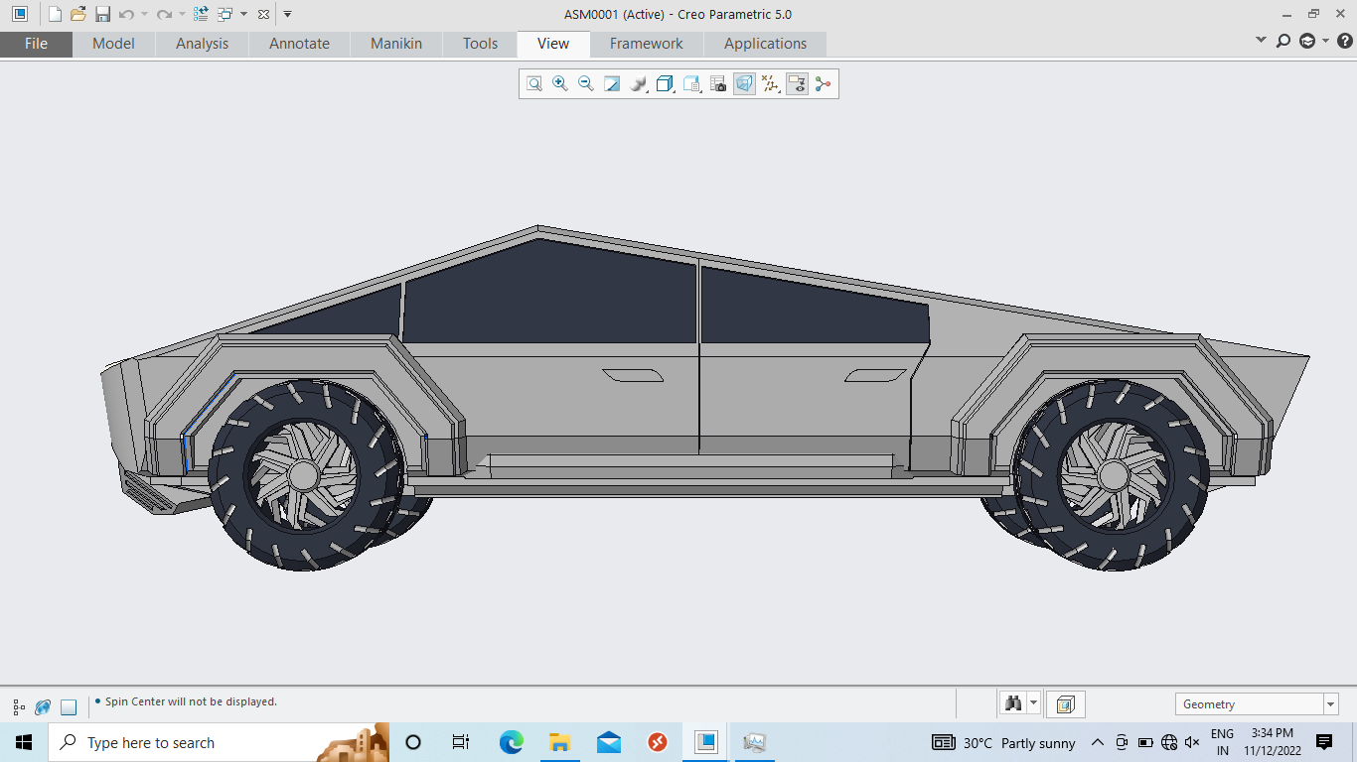Create a new file from quick access toolbar
Viewport: 1357px width, 762px height.
pos(56,14)
